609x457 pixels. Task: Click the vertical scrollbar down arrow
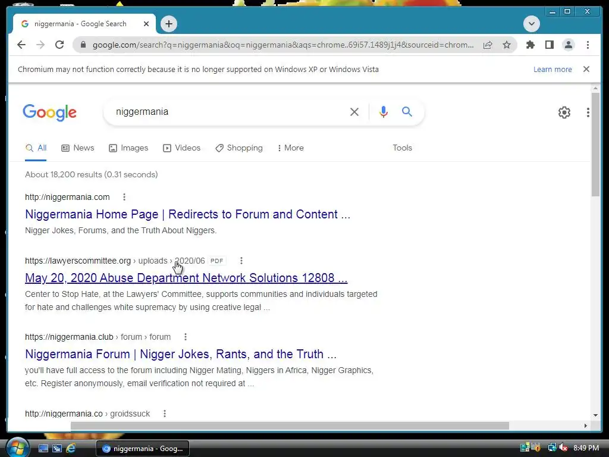[595, 415]
